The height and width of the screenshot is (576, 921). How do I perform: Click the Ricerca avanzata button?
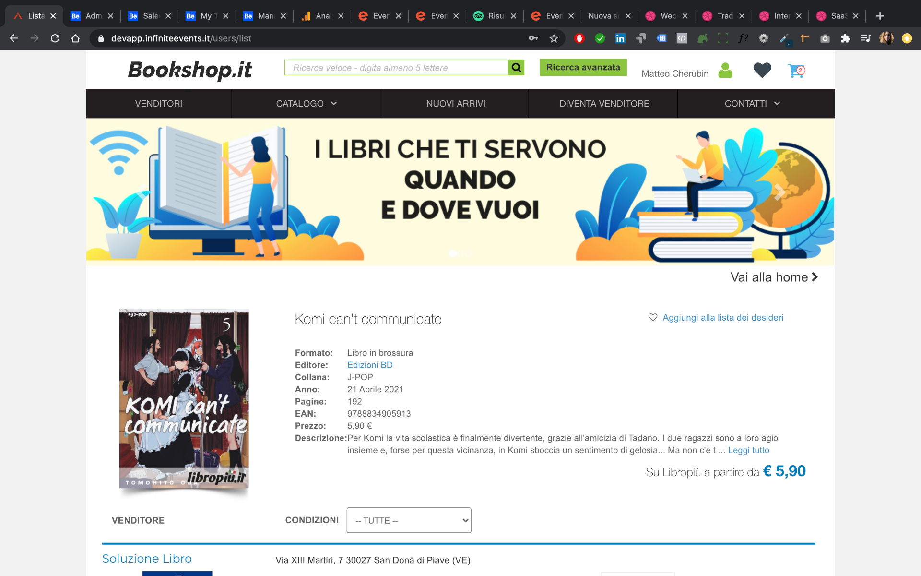coord(583,67)
